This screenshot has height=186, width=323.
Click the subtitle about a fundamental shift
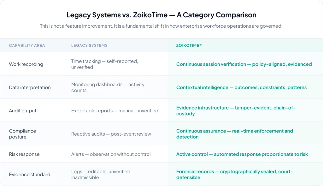[x=161, y=26]
